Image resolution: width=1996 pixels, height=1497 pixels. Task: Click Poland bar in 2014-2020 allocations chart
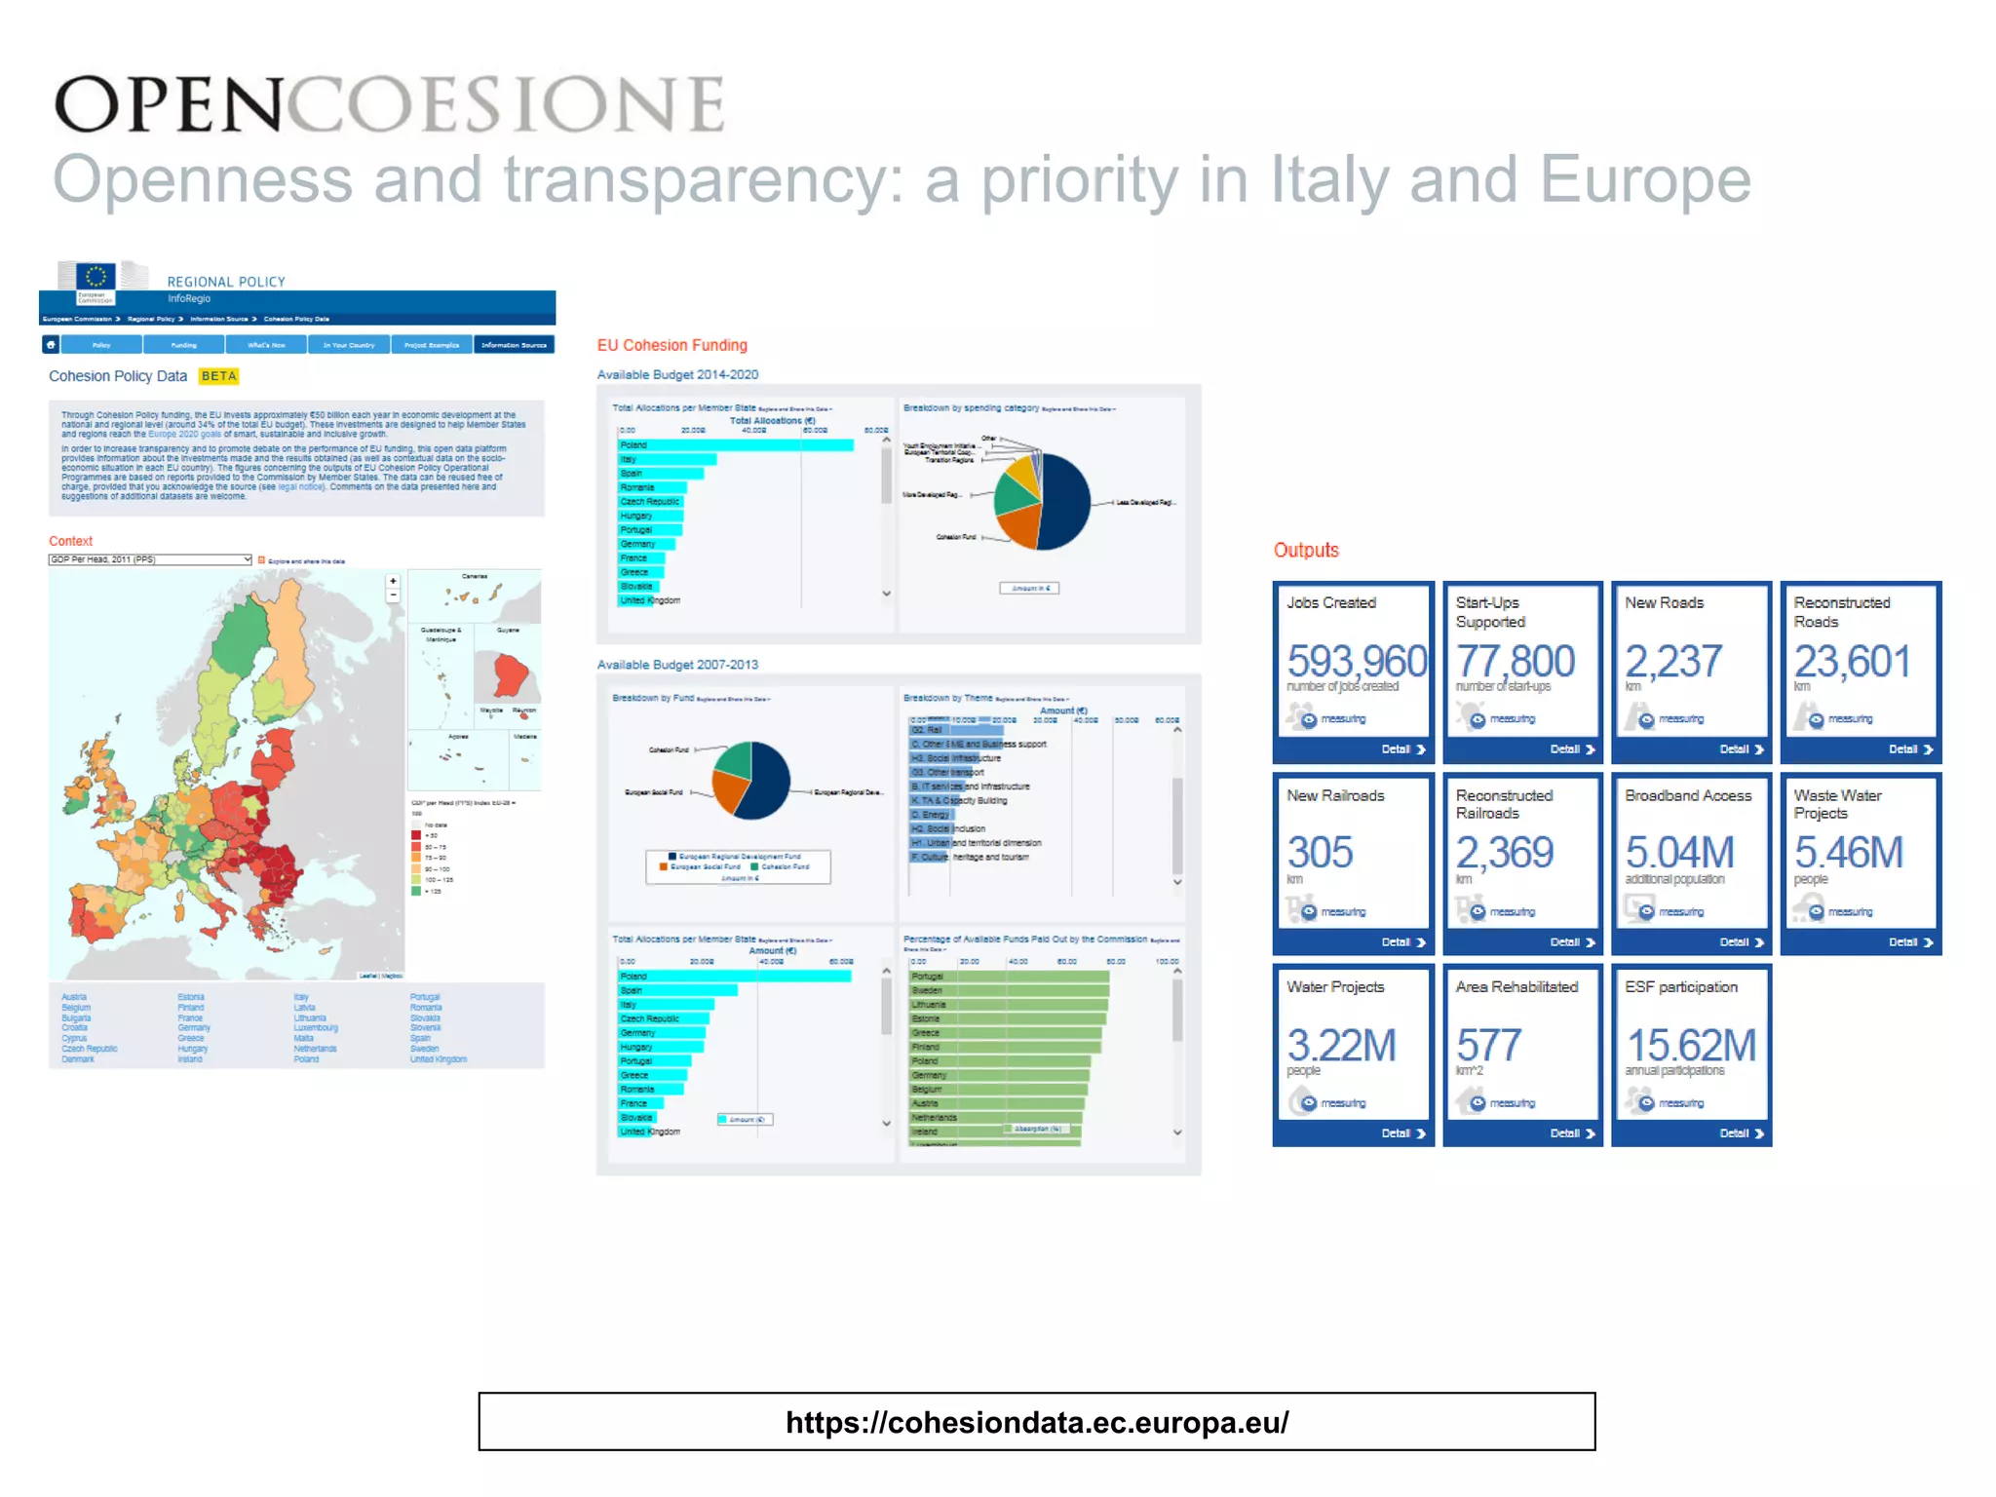736,445
